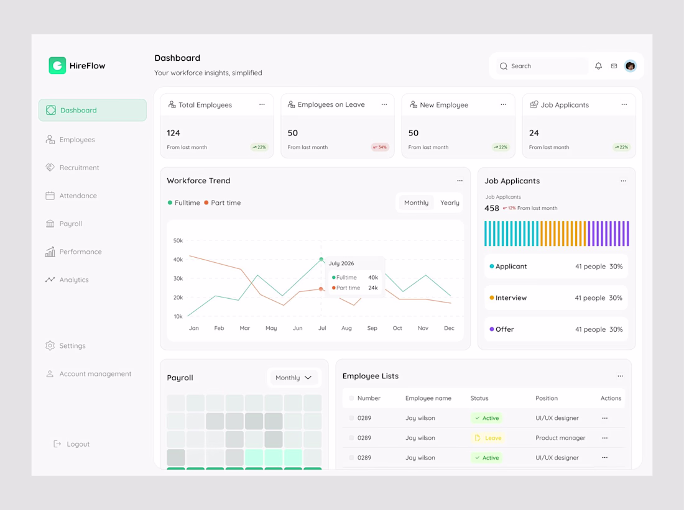Open Workforce Trend options menu
This screenshot has height=510, width=684.
460,181
